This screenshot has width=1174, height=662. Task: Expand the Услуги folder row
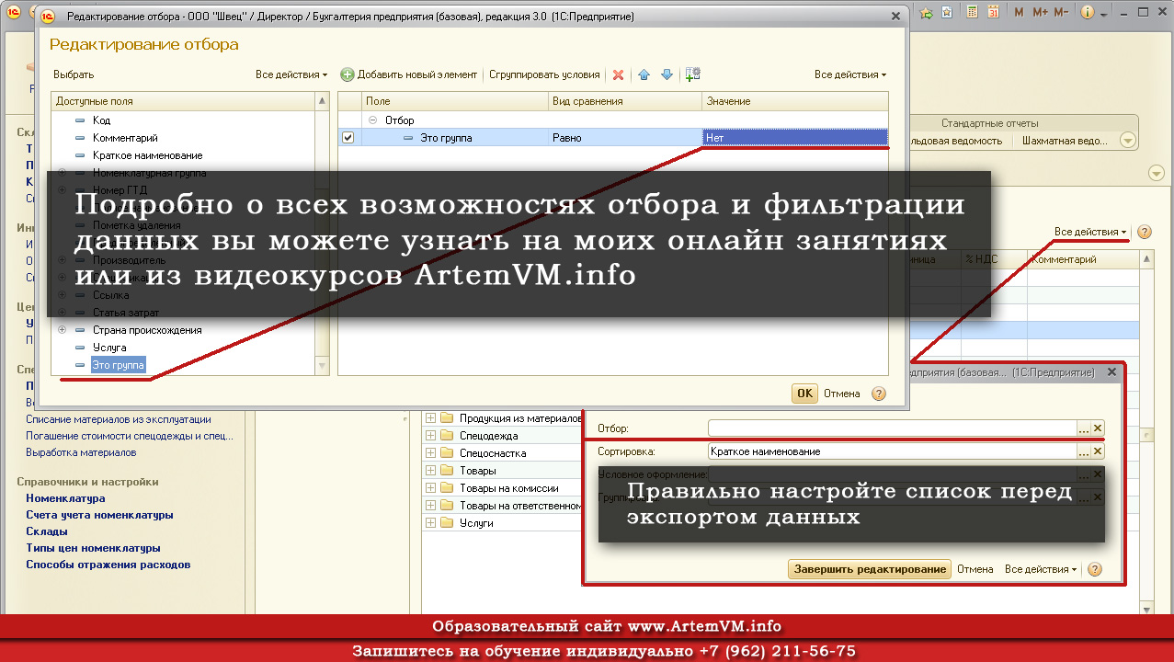point(430,523)
